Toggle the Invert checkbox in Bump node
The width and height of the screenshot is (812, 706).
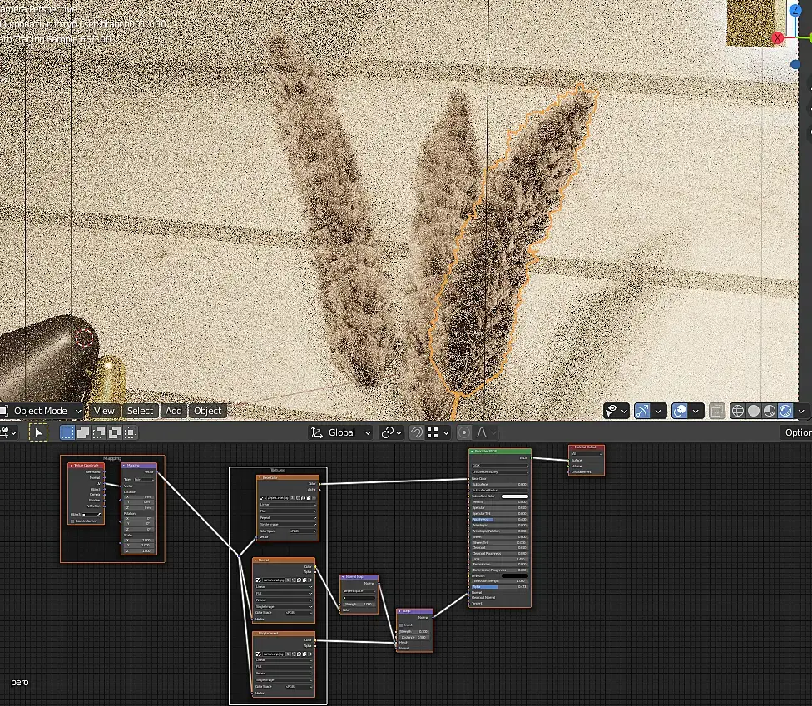(x=401, y=625)
